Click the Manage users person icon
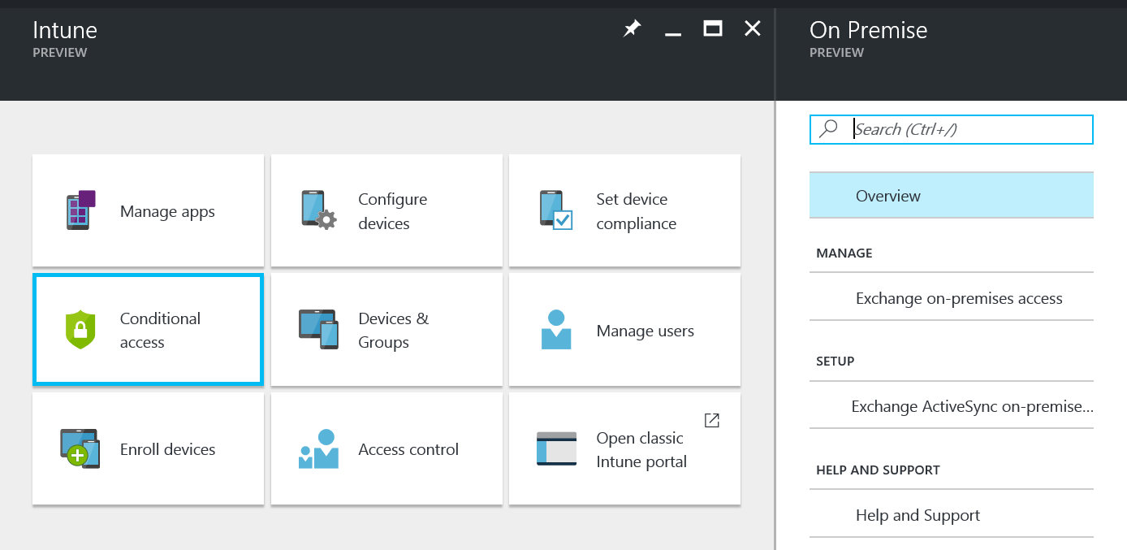The image size is (1127, 550). pos(556,330)
